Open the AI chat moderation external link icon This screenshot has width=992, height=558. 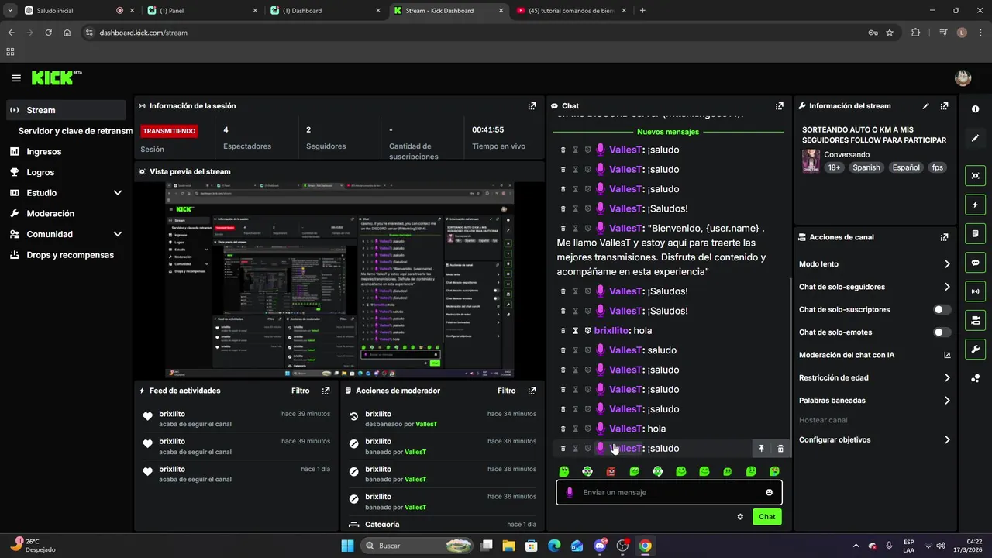click(946, 355)
